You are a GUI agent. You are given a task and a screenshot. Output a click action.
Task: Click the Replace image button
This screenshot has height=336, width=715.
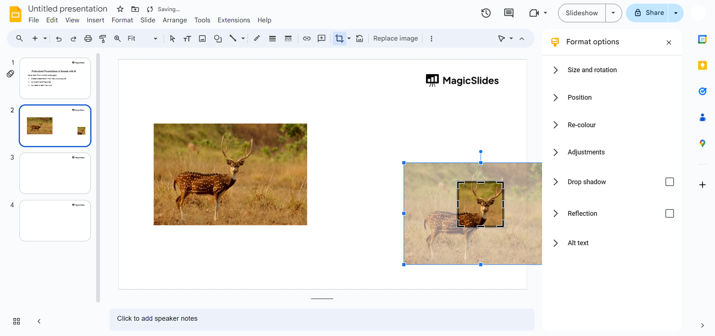pos(395,38)
